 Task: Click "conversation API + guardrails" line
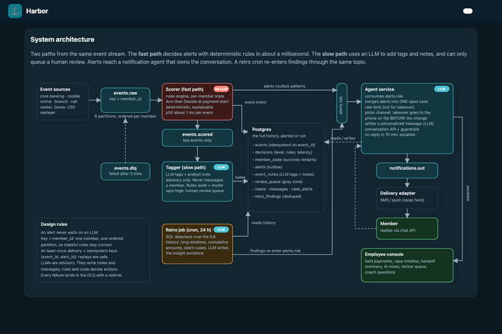point(392,129)
